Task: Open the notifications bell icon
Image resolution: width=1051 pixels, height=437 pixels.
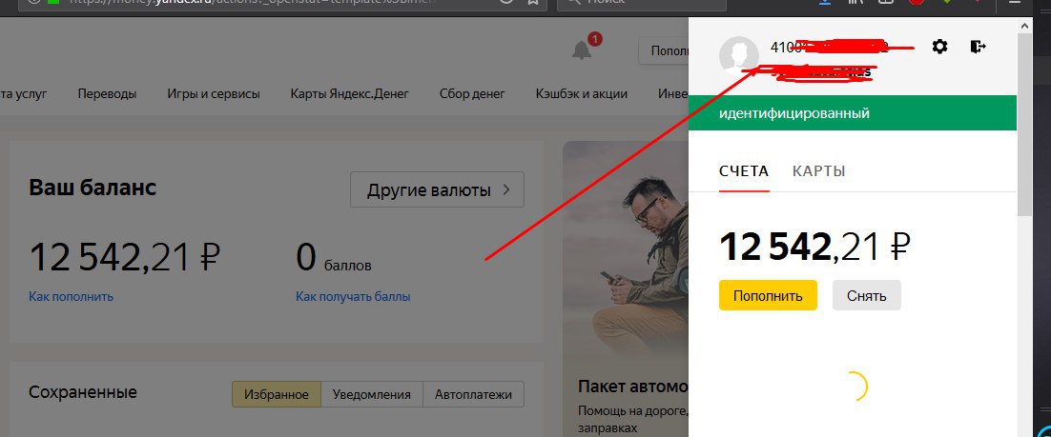Action: click(582, 50)
